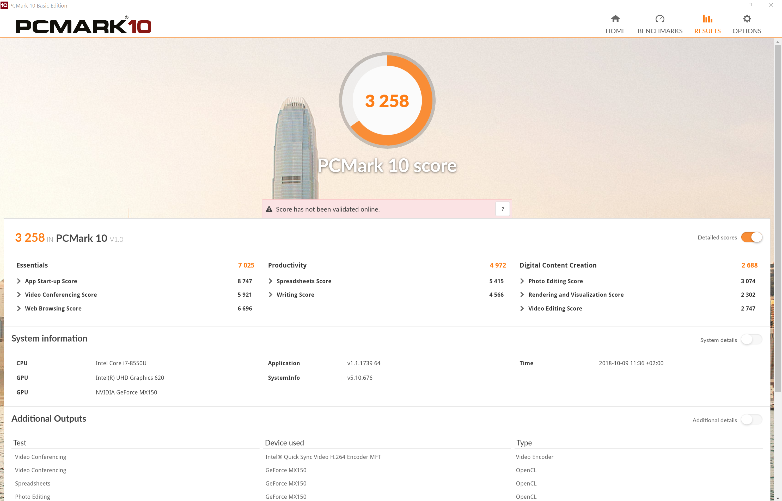Open the HOME house icon
Viewport: 782px width, 501px height.
[615, 19]
